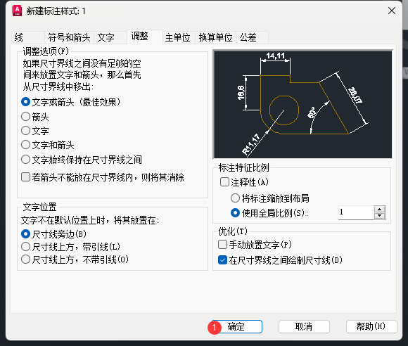Click the global scale value field
The width and height of the screenshot is (408, 346).
pos(356,212)
